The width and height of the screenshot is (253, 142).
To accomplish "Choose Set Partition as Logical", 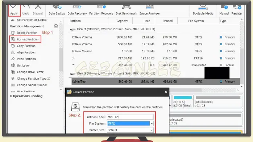I will pyautogui.click(x=29, y=20).
